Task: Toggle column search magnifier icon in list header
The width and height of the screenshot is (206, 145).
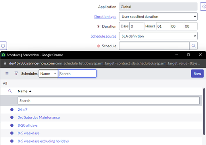Action: tap(10, 91)
